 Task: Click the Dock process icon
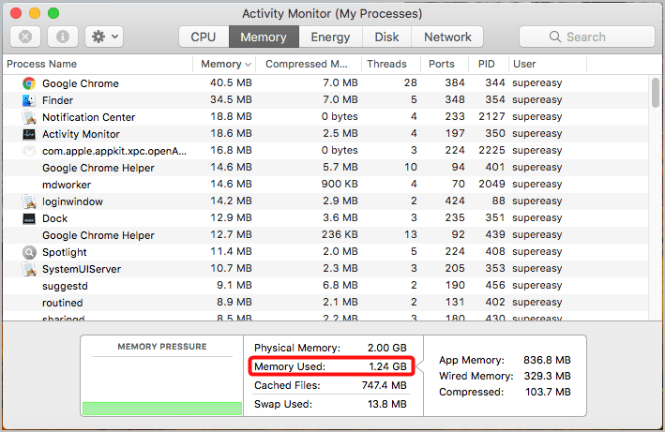(x=29, y=218)
